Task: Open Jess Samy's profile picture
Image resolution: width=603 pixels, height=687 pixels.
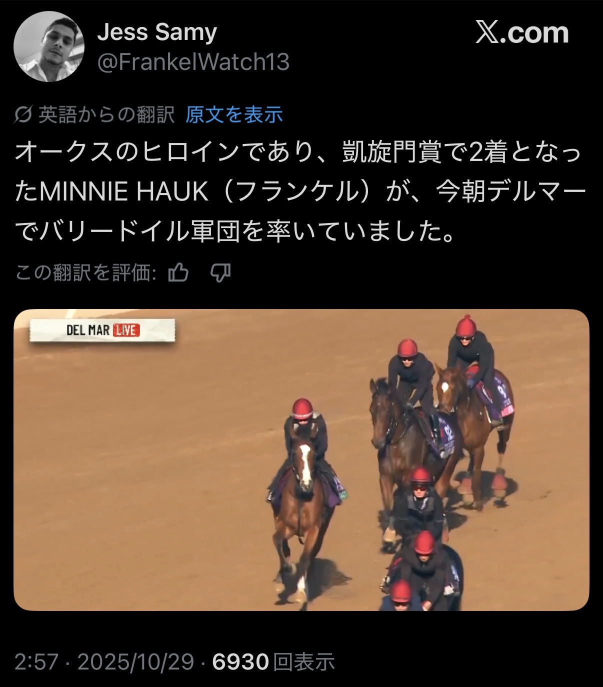Action: [x=48, y=46]
